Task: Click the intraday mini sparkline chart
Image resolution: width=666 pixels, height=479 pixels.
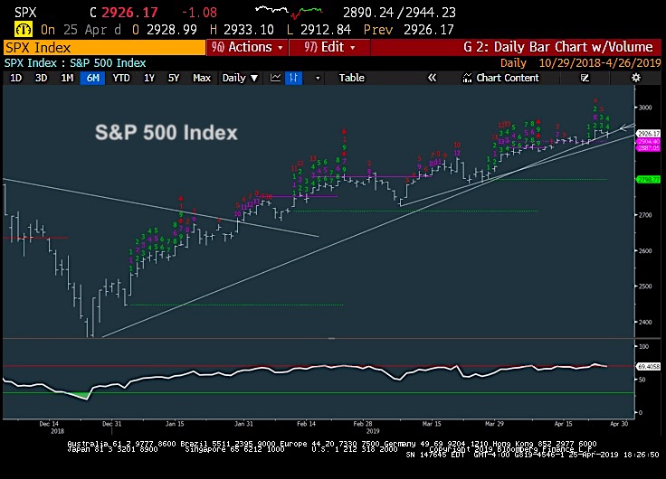Action: pyautogui.click(x=289, y=12)
